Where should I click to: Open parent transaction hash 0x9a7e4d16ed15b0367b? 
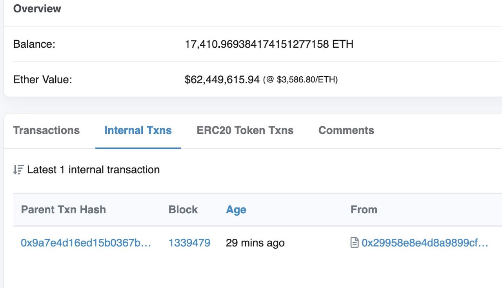(x=86, y=243)
